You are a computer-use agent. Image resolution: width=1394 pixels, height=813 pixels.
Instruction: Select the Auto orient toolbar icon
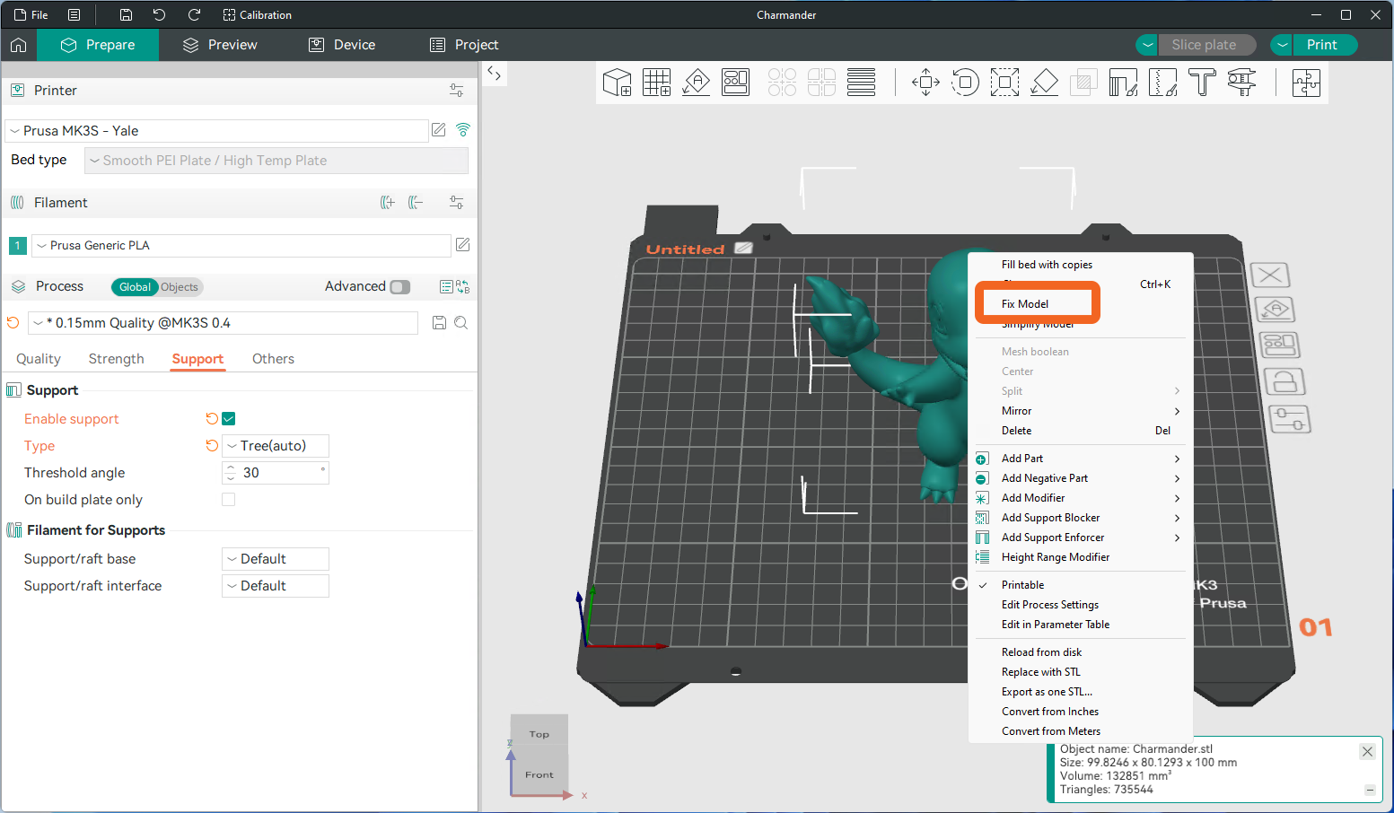pos(697,83)
